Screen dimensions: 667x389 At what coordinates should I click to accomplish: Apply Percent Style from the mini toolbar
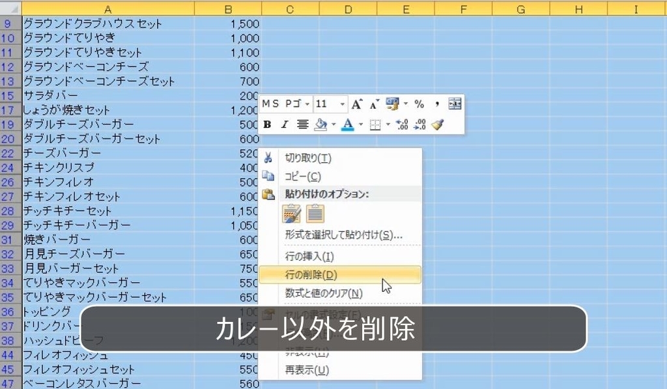[419, 104]
